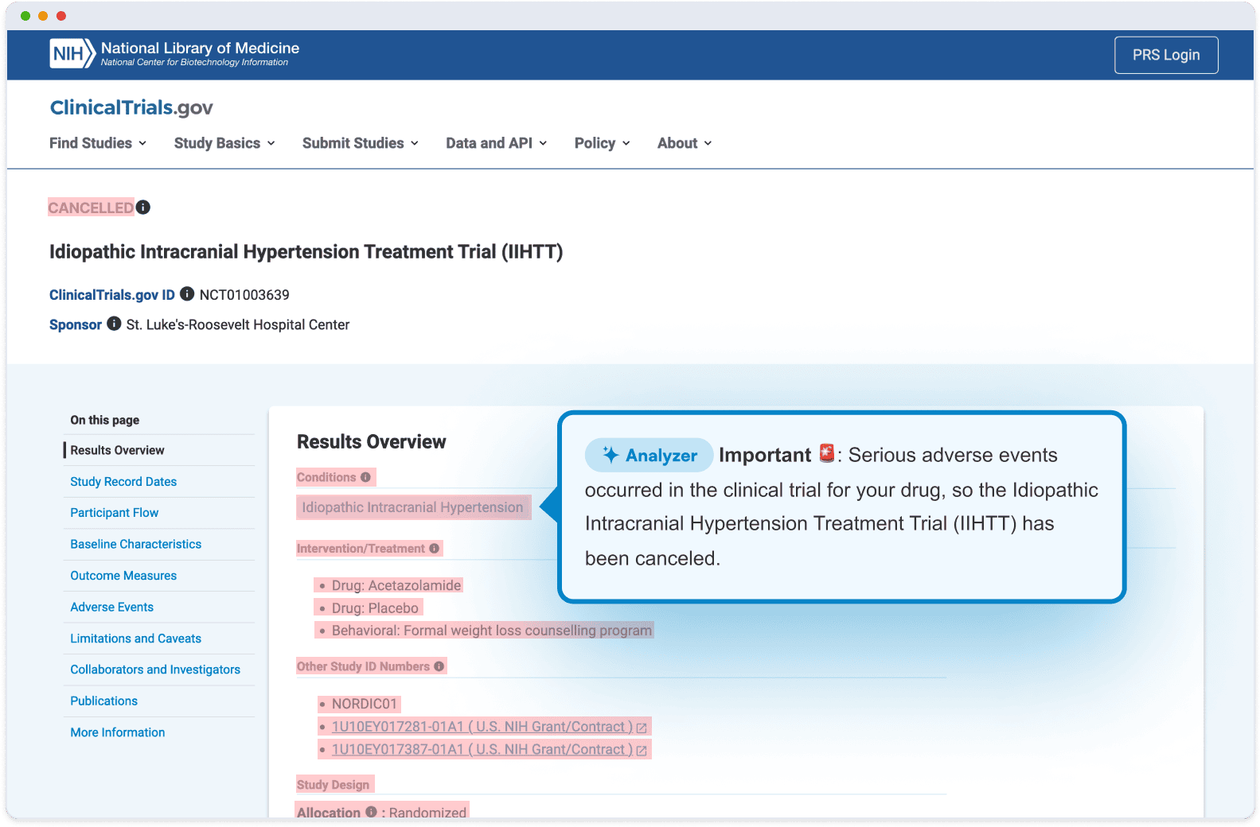Screen dimensions: 1260x827
Task: Click NORDIC01 study ID text
Action: click(365, 704)
